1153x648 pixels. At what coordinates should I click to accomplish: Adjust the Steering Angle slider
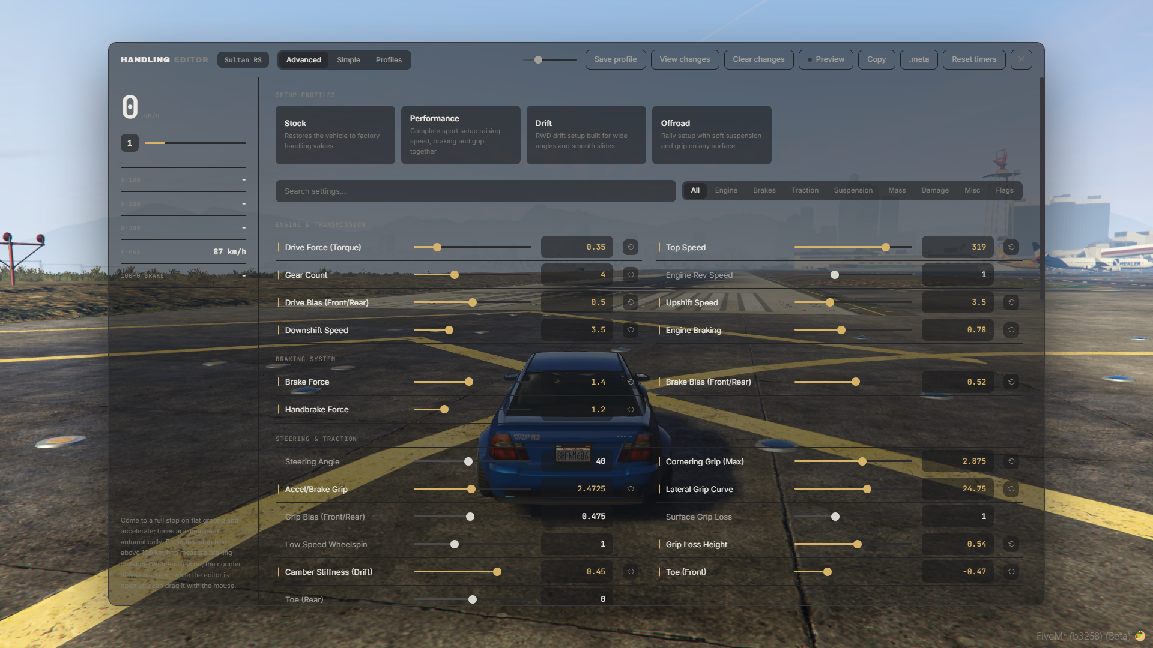point(472,461)
